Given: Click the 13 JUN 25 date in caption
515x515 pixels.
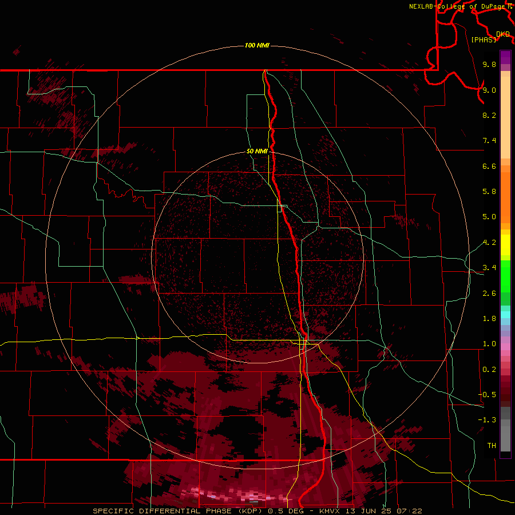Looking at the screenshot, I should pos(368,511).
